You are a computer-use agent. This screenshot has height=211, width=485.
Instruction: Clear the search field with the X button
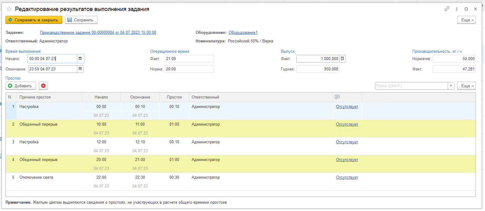coord(451,86)
